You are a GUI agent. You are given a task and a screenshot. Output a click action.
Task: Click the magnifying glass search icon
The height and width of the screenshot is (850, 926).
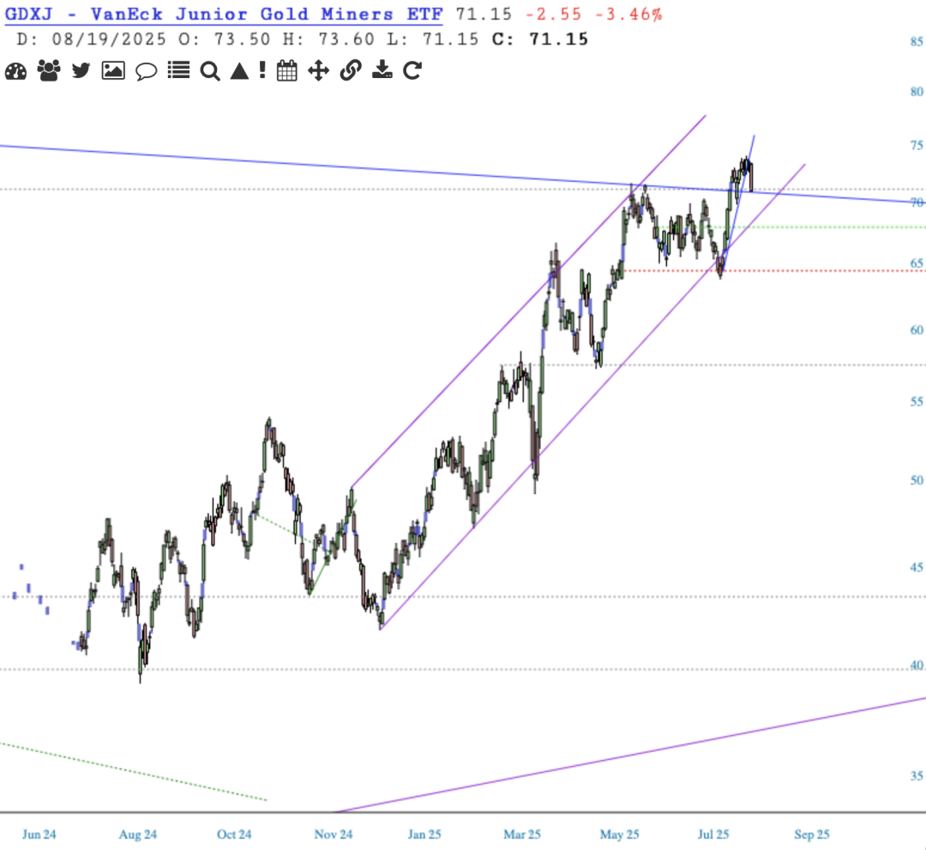210,71
